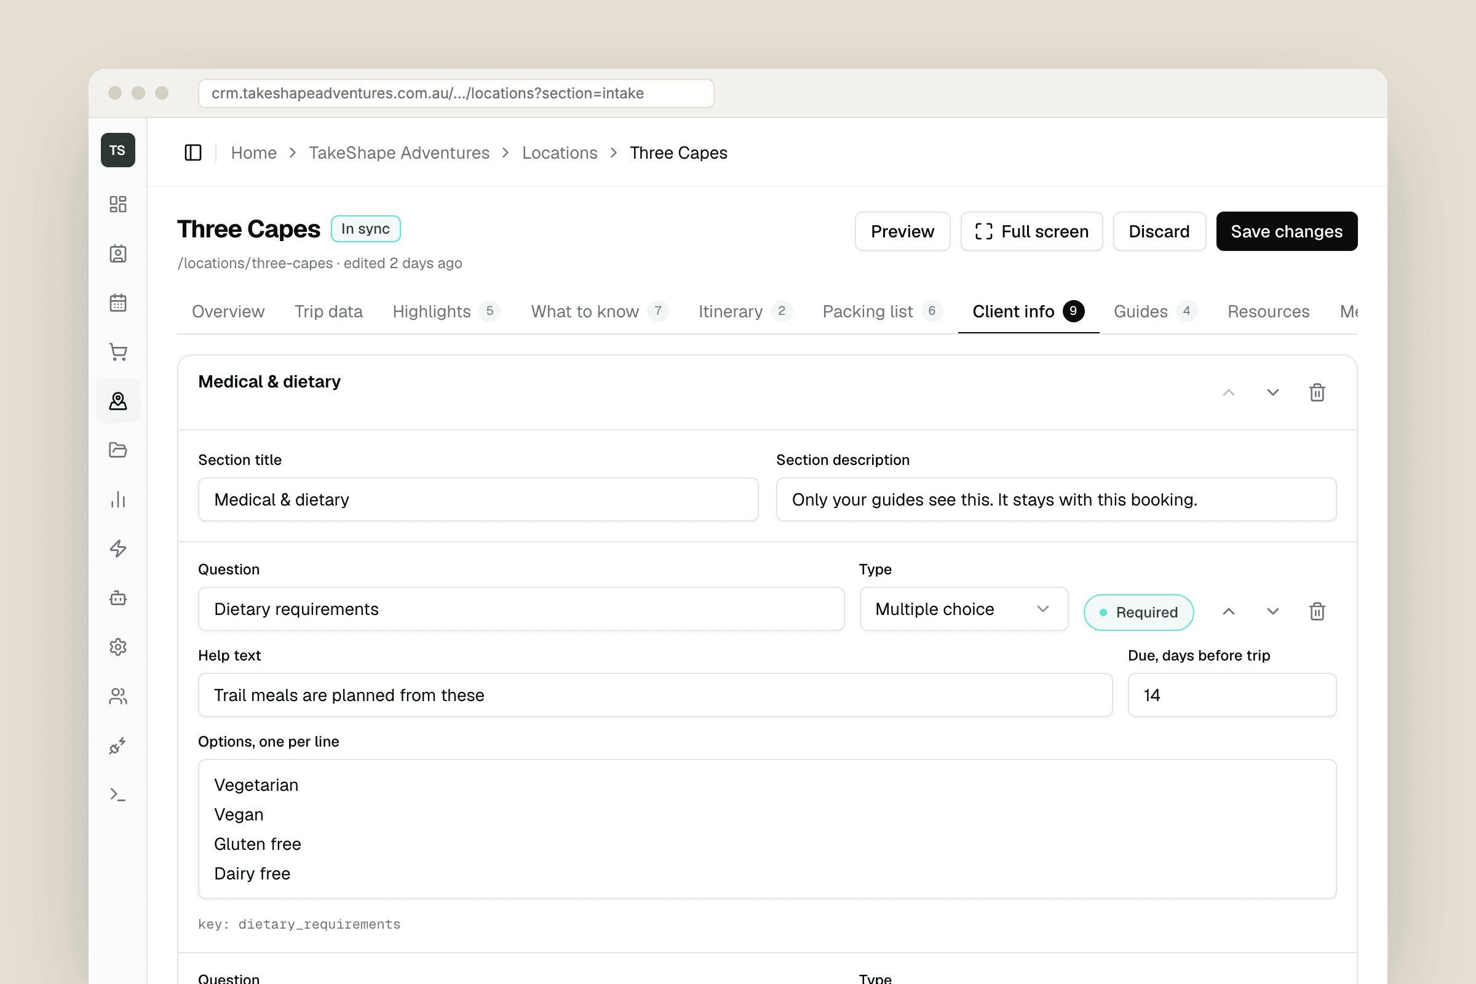The height and width of the screenshot is (984, 1476).
Task: Switch to the Overview tab
Action: (x=228, y=311)
